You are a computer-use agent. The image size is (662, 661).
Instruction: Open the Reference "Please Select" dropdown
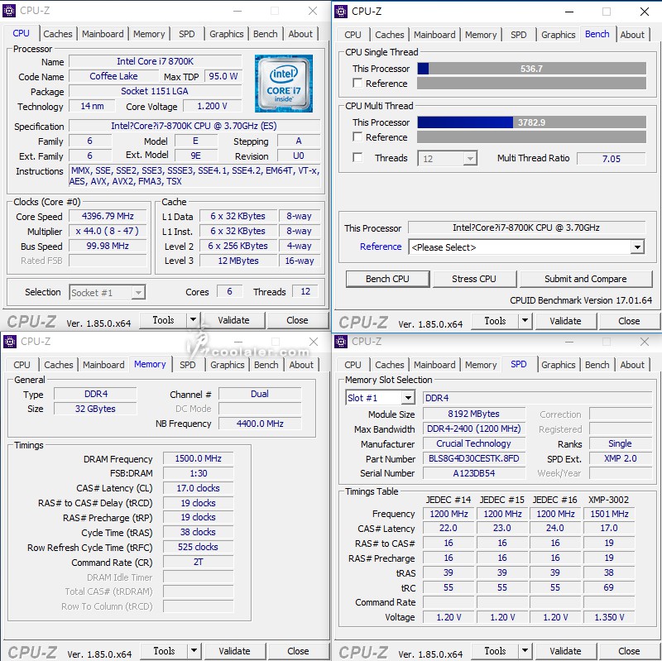point(637,247)
